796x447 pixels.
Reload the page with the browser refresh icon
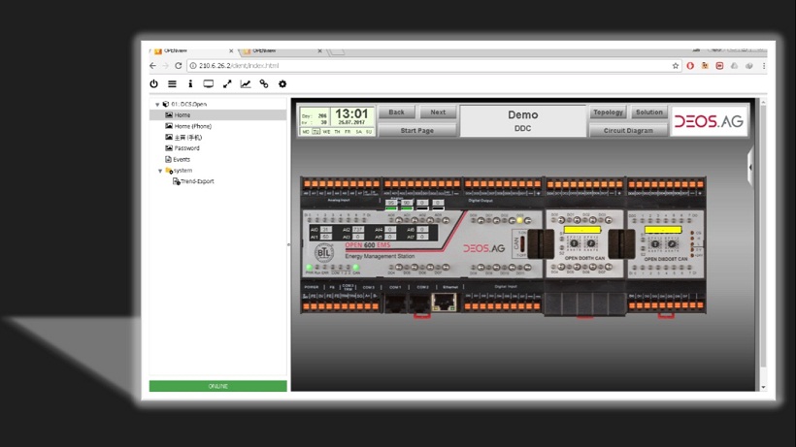179,66
